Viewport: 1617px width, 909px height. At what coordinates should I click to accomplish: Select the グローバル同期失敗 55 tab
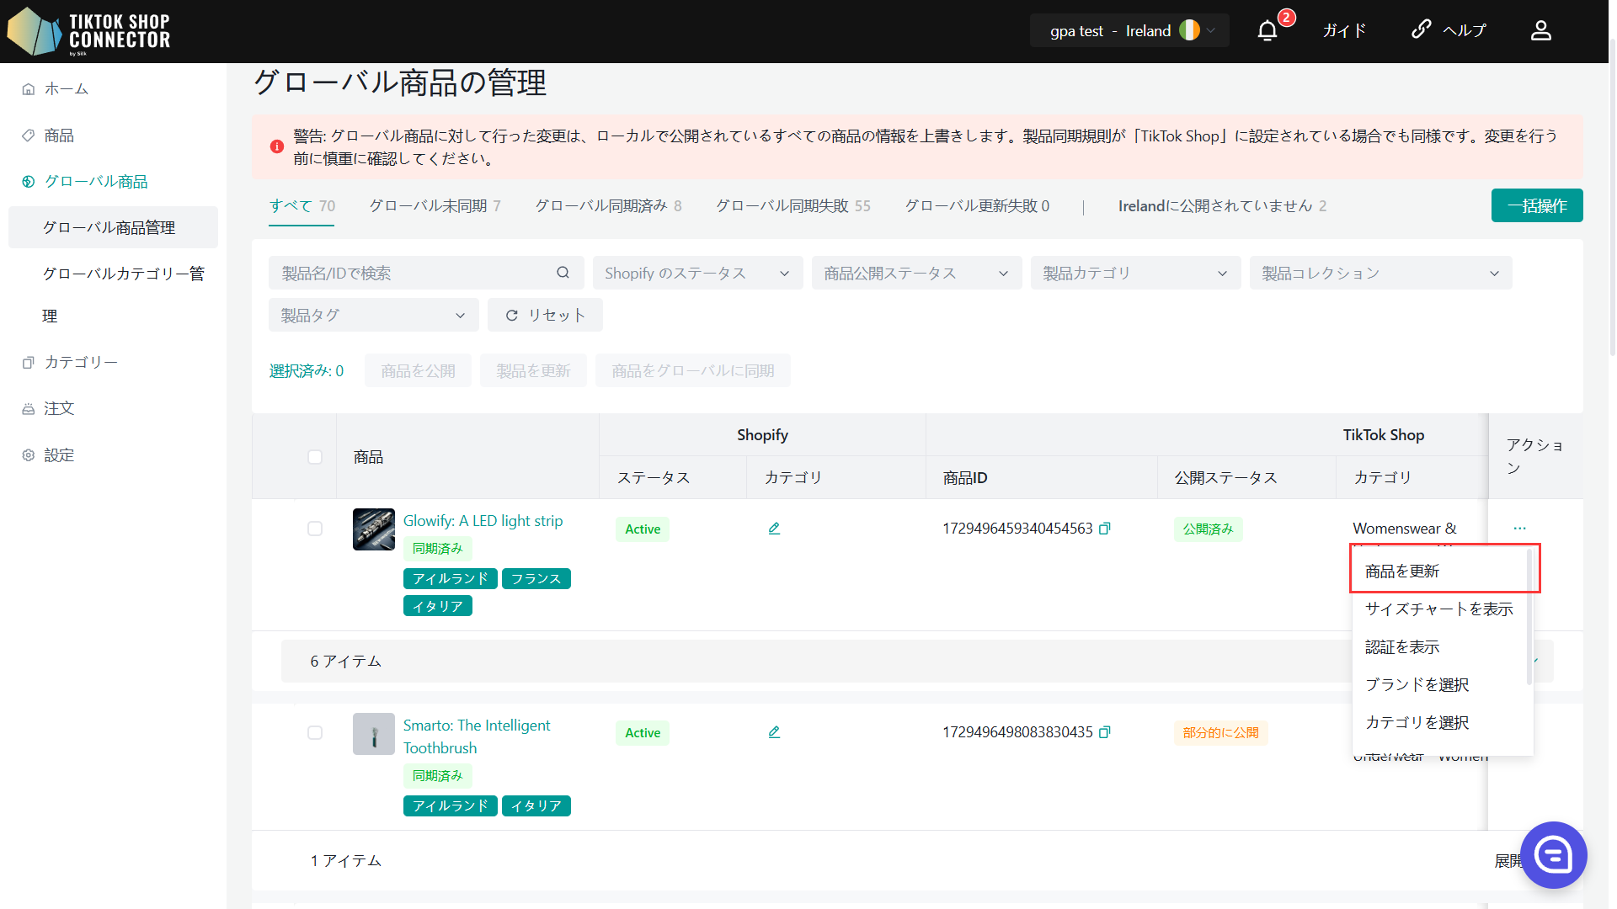tap(793, 206)
